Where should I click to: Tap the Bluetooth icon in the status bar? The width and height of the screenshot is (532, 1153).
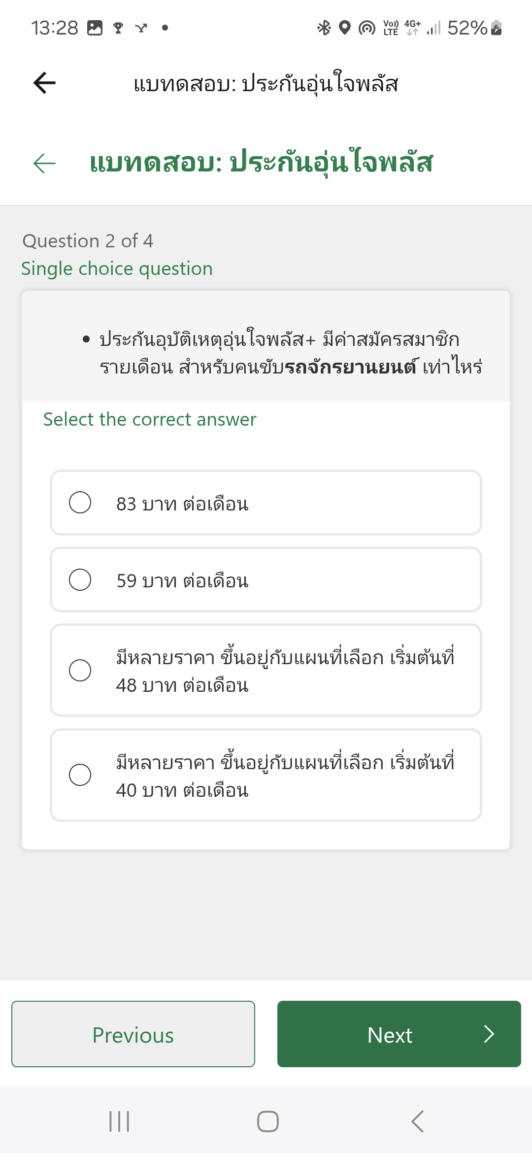point(324,28)
